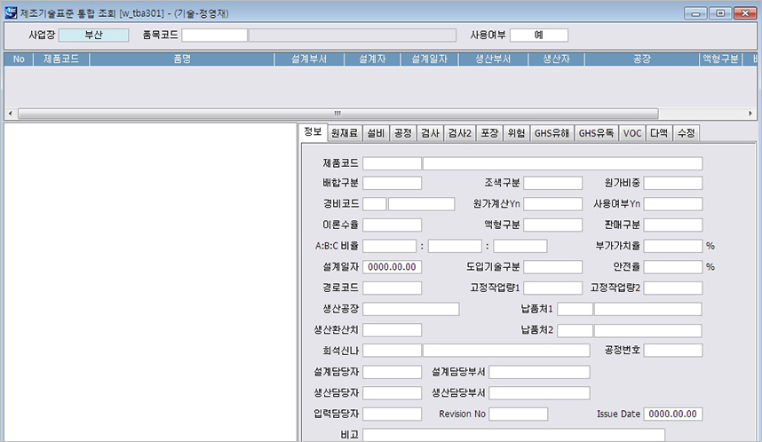This screenshot has width=762, height=442.
Task: Click the 공장 column header
Action: (x=642, y=59)
